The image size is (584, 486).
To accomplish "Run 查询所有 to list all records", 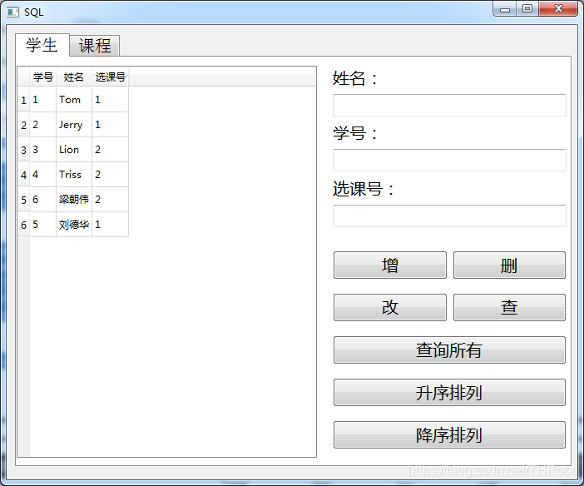I will click(449, 350).
